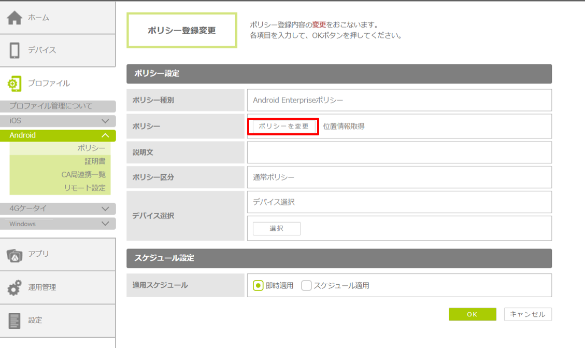Click the Settings document icon

15,321
